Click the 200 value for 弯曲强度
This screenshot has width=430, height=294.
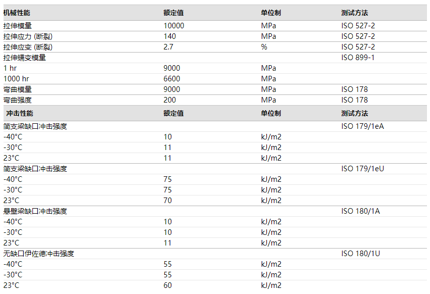click(170, 100)
